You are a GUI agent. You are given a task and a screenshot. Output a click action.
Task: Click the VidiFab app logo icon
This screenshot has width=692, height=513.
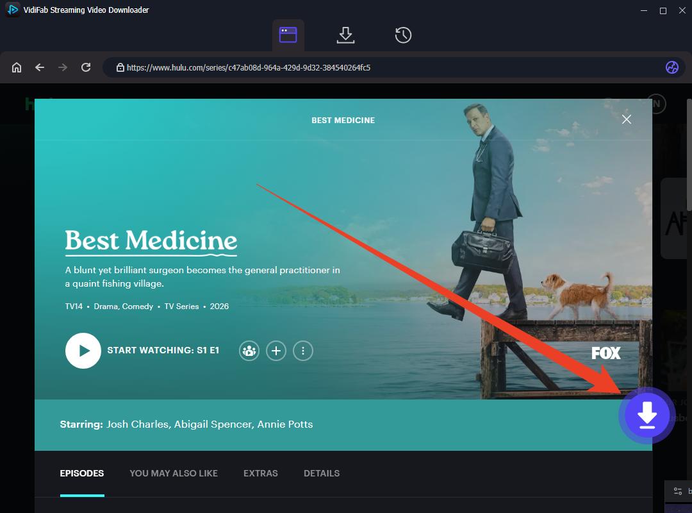point(13,10)
